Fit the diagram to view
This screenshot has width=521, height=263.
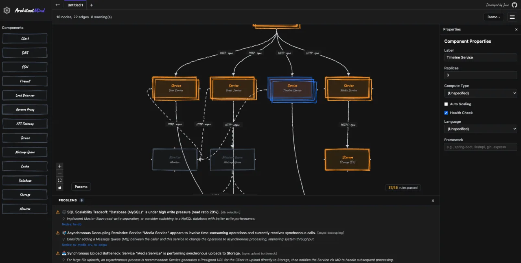pos(60,180)
